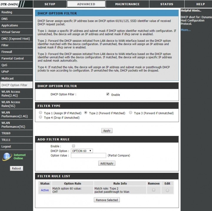Screen dimensions: 212x211
Task: Click the Internet Online globe icon
Action: click(7, 157)
